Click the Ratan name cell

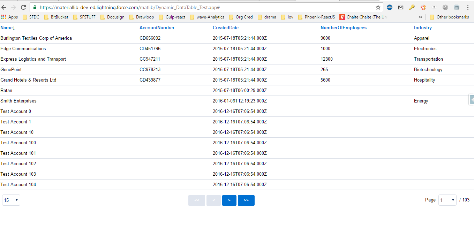tap(6, 91)
